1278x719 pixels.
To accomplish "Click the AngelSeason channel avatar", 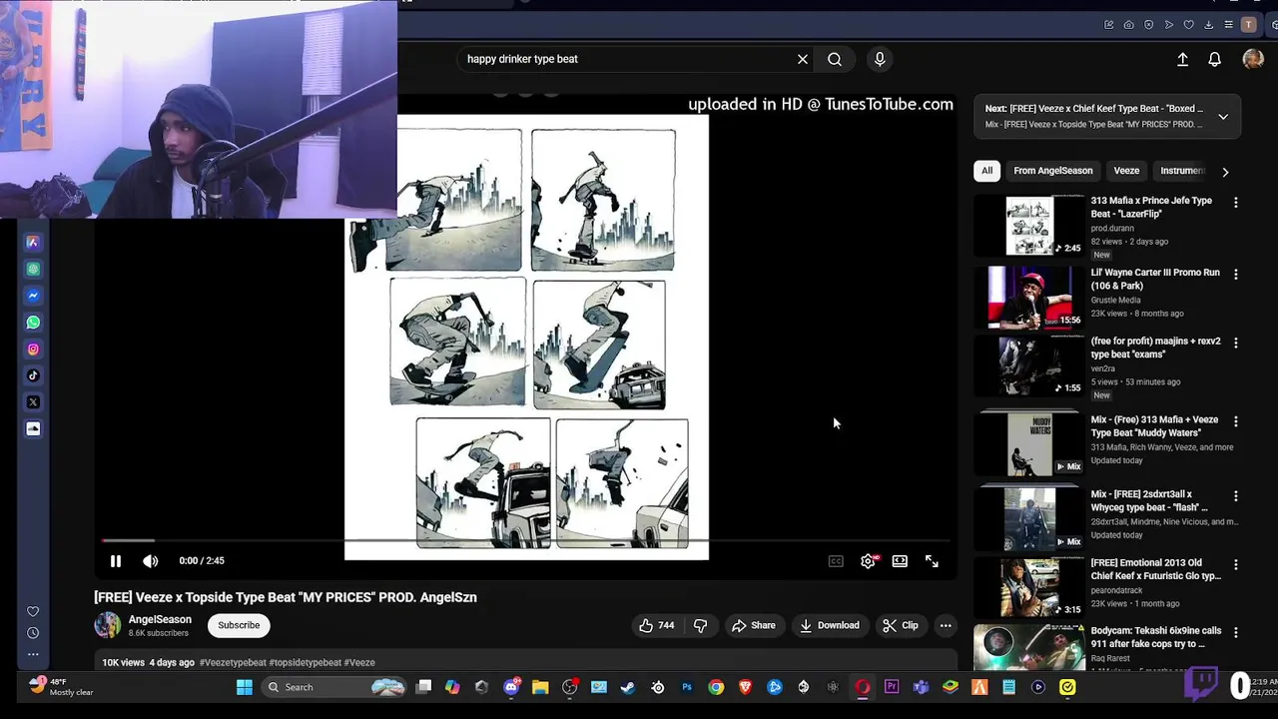I will pyautogui.click(x=108, y=625).
